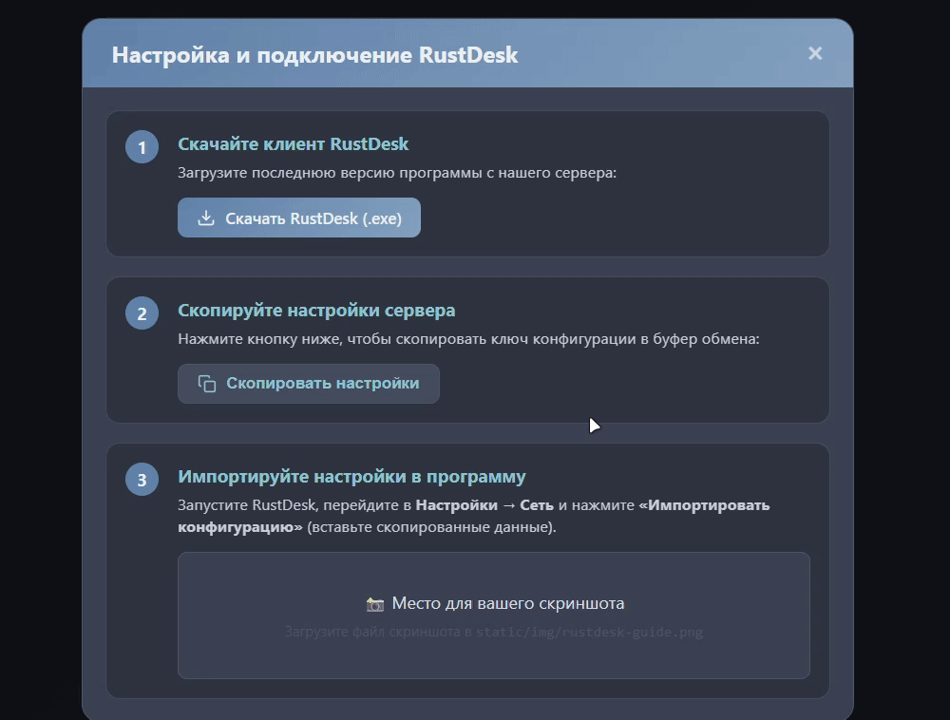Click the heading Импортируйте настройки в программу
The width and height of the screenshot is (950, 720).
tap(351, 477)
